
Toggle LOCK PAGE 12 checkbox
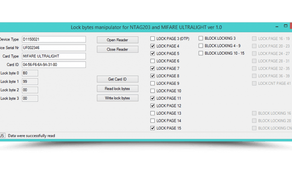click(152, 106)
